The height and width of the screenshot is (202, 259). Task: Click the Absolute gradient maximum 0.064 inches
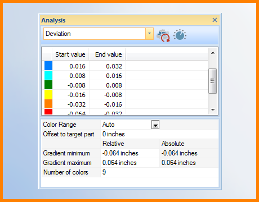click(178, 163)
